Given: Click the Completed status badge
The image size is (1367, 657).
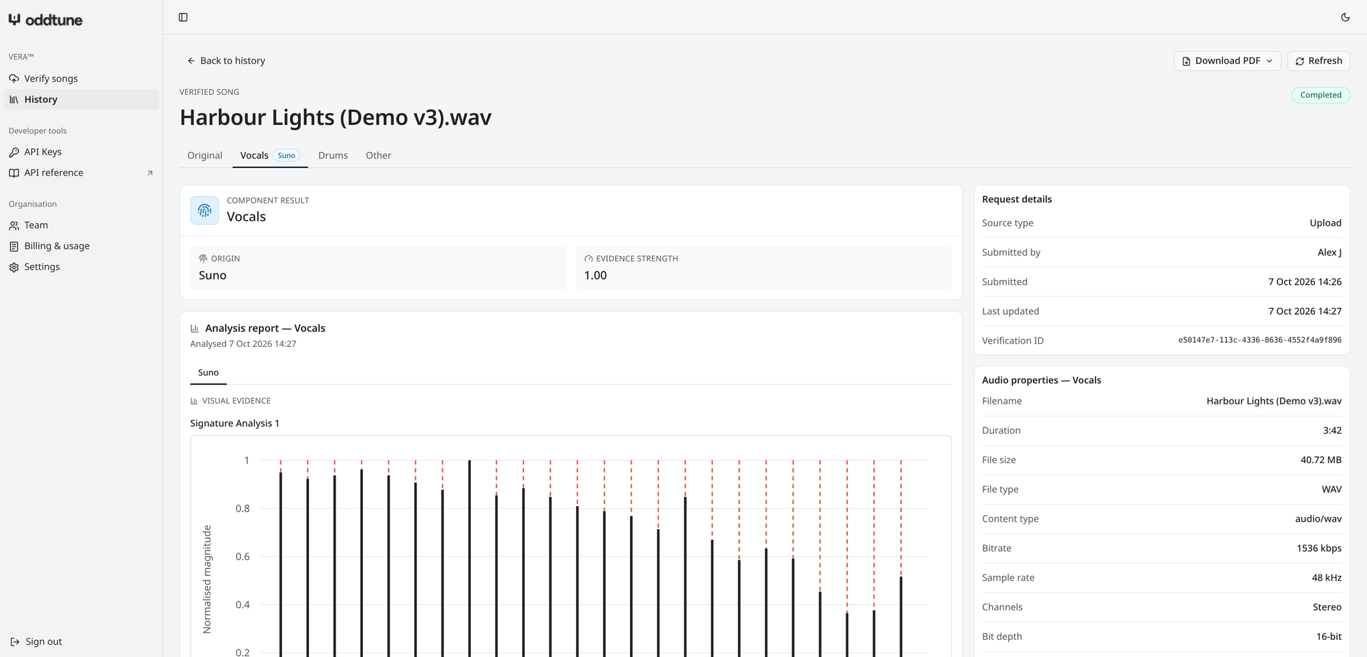Looking at the screenshot, I should coord(1321,95).
